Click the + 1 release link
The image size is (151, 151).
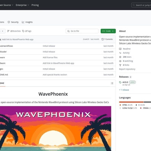pos(124,90)
